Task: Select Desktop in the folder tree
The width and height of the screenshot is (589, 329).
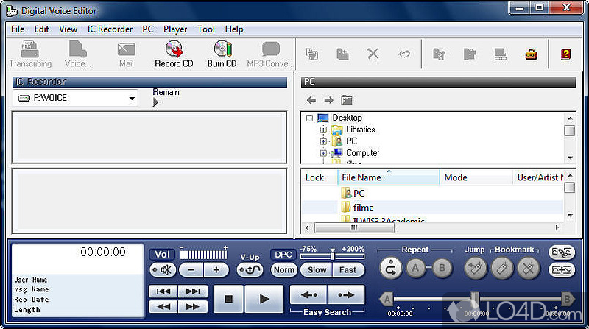Action: coord(347,118)
